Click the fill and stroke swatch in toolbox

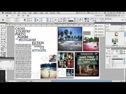coord(3,48)
